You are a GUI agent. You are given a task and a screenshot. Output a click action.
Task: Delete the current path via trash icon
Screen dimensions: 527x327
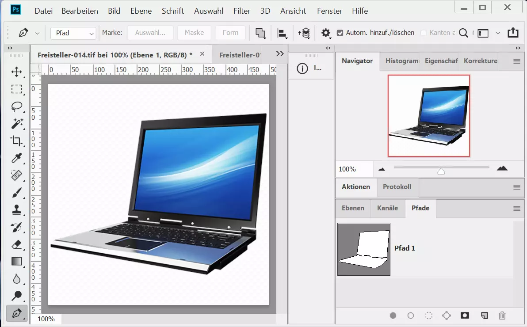502,316
